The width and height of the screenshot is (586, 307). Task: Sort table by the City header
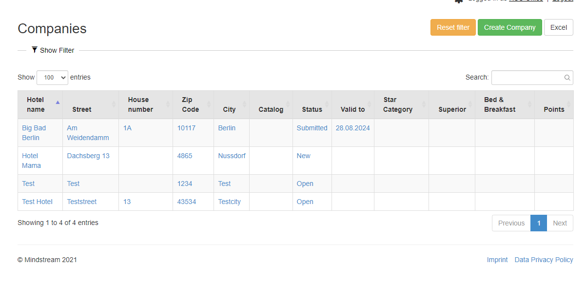[229, 109]
